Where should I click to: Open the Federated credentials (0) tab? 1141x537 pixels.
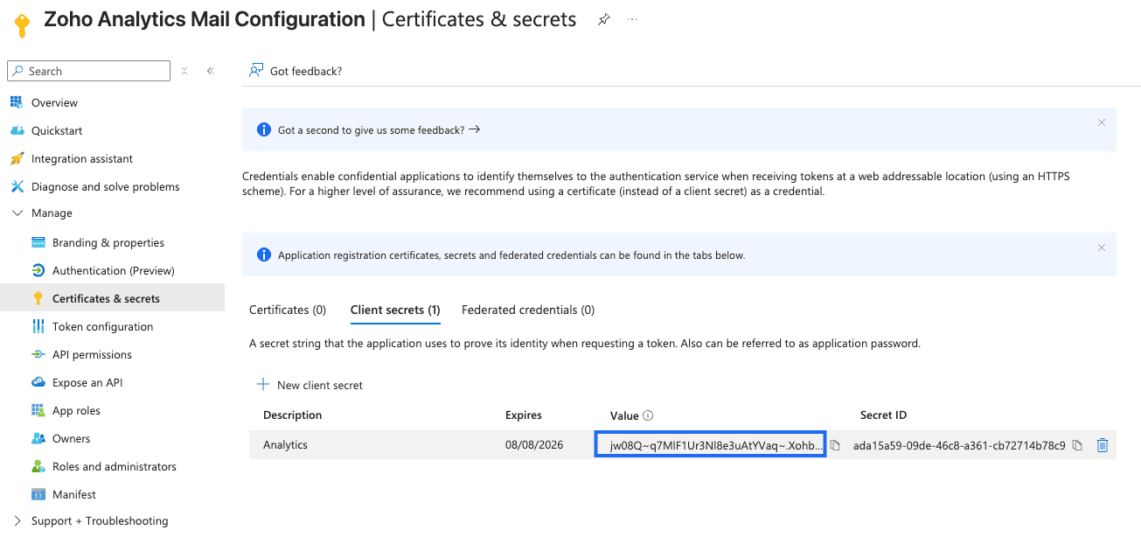tap(528, 310)
